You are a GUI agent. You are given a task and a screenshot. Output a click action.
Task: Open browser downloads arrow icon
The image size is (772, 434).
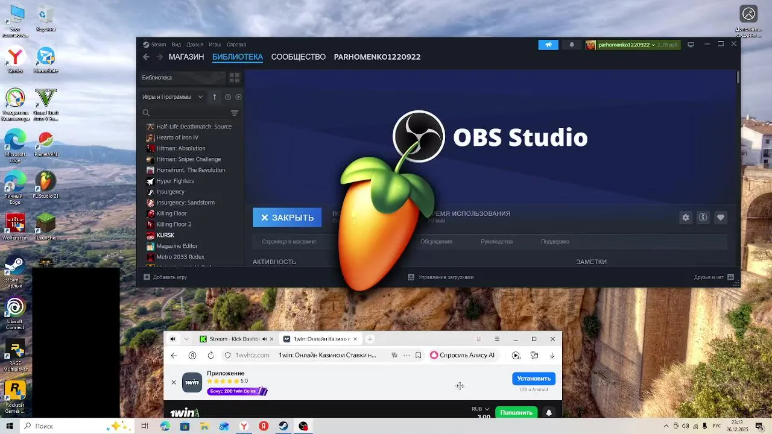[552, 355]
